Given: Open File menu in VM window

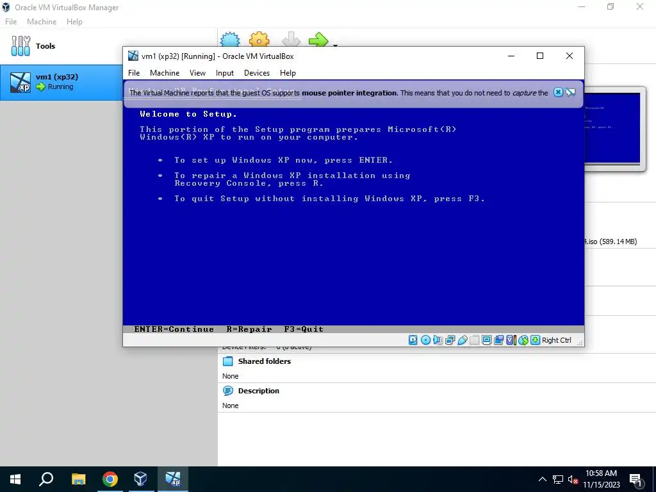Looking at the screenshot, I should pos(134,73).
